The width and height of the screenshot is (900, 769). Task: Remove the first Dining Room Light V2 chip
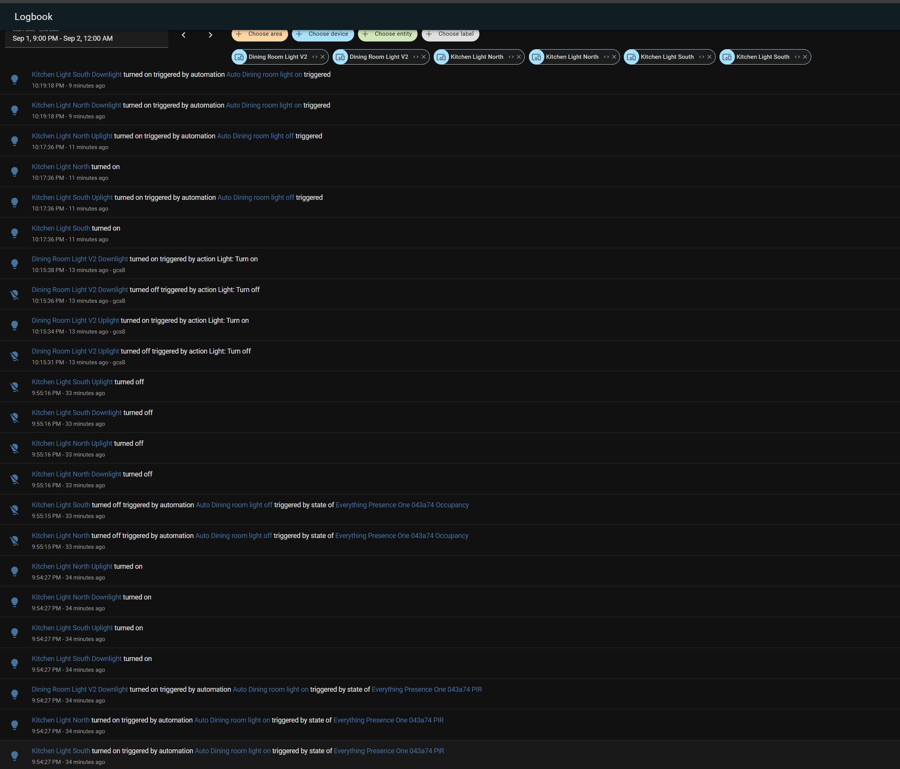(322, 57)
